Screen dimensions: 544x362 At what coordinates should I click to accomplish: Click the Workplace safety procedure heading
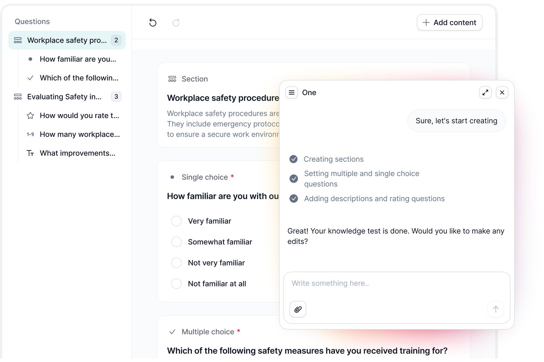point(223,98)
